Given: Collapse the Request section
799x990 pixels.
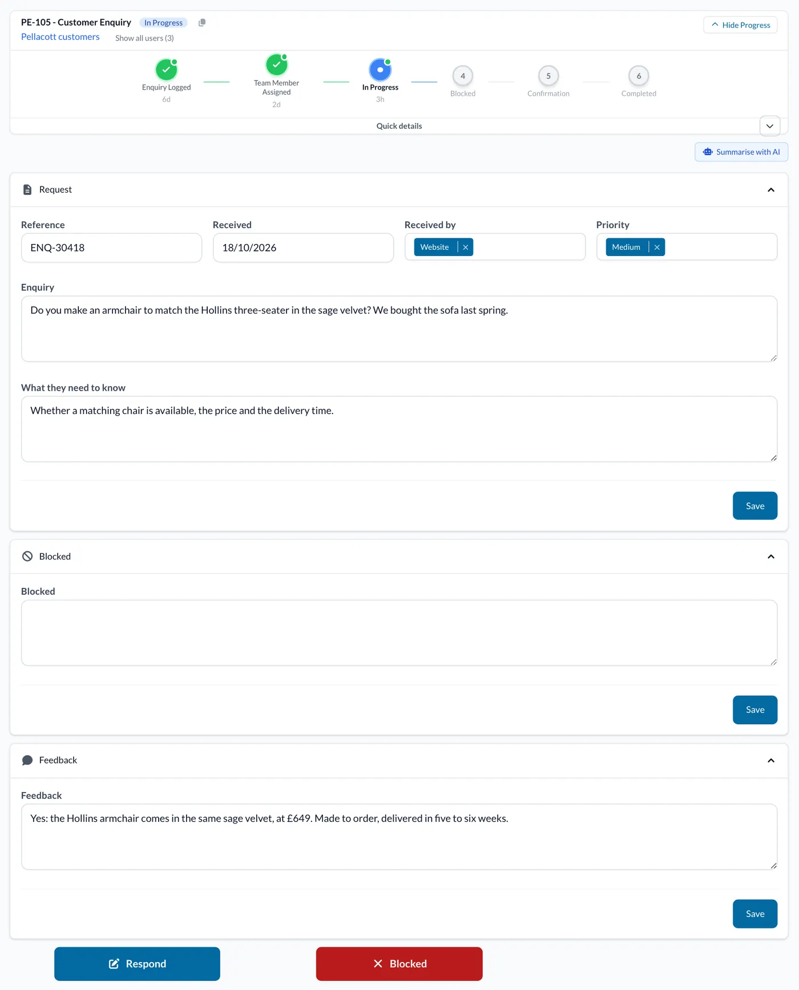Looking at the screenshot, I should [771, 190].
